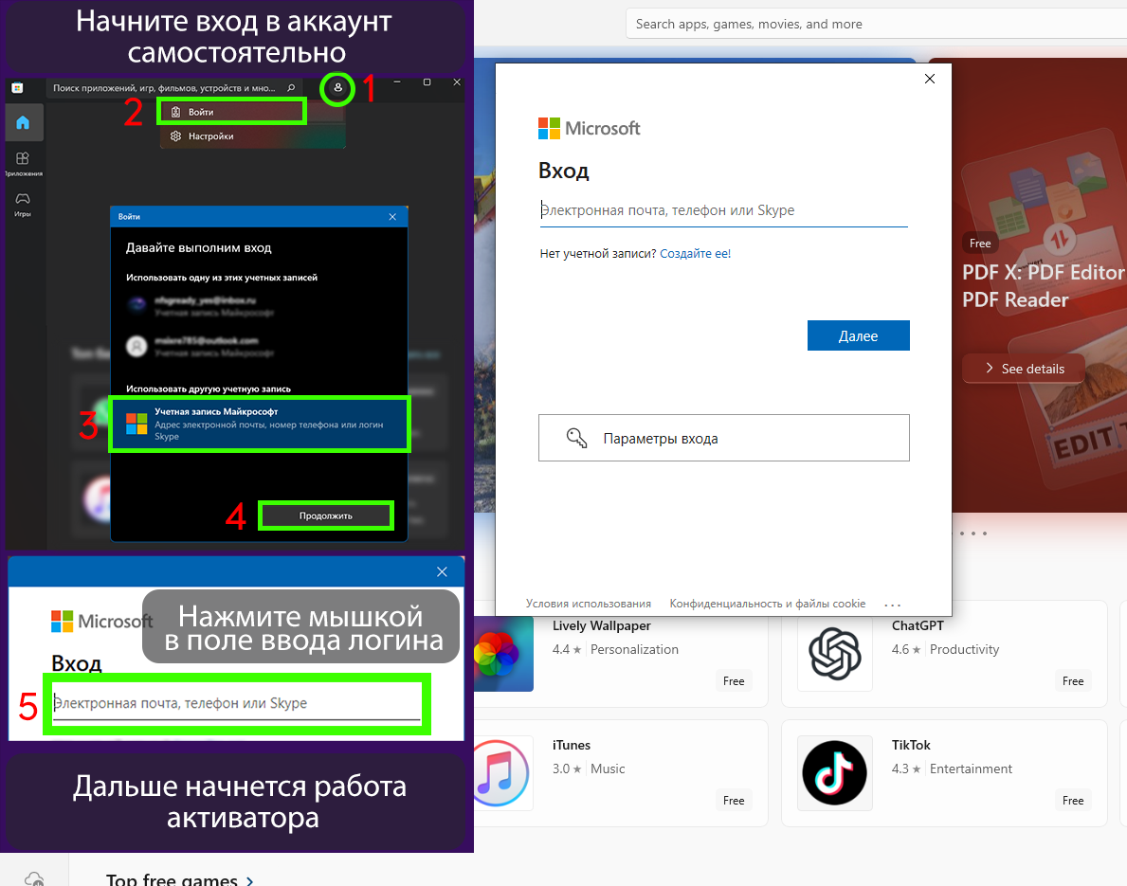Open 'Условия использования' link

click(x=588, y=604)
